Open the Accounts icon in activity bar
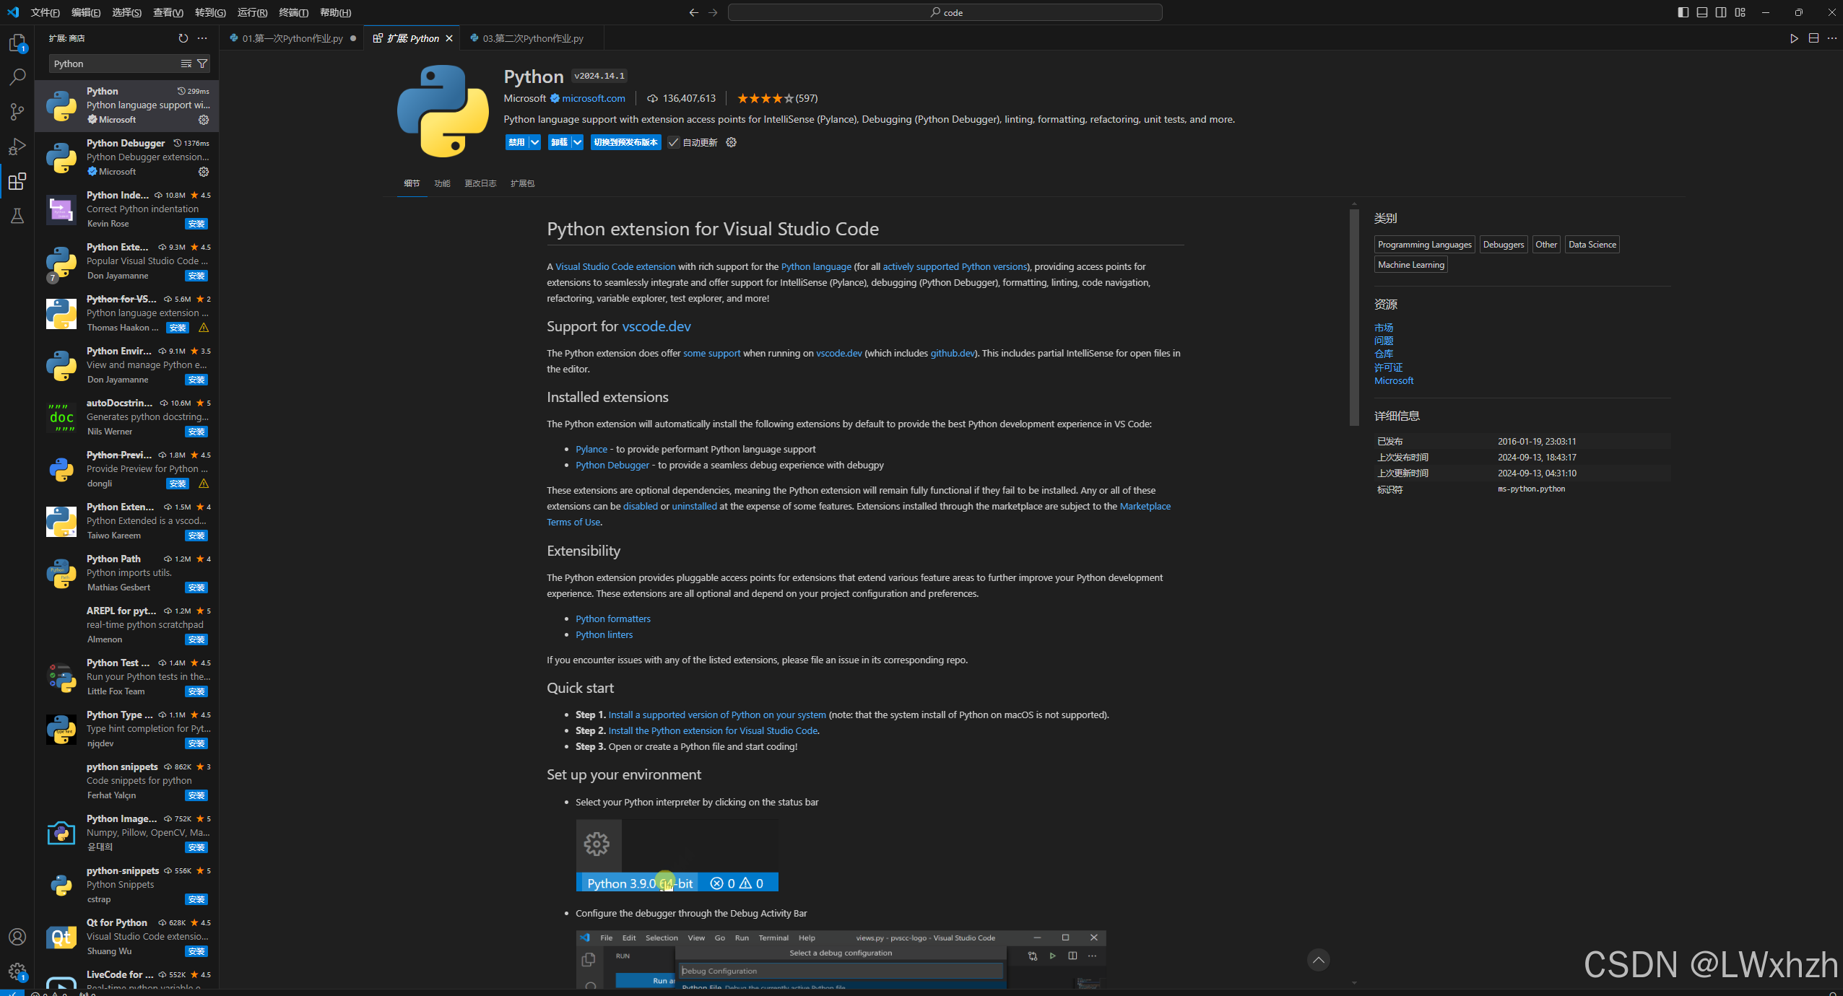This screenshot has height=996, width=1843. pos(17,937)
